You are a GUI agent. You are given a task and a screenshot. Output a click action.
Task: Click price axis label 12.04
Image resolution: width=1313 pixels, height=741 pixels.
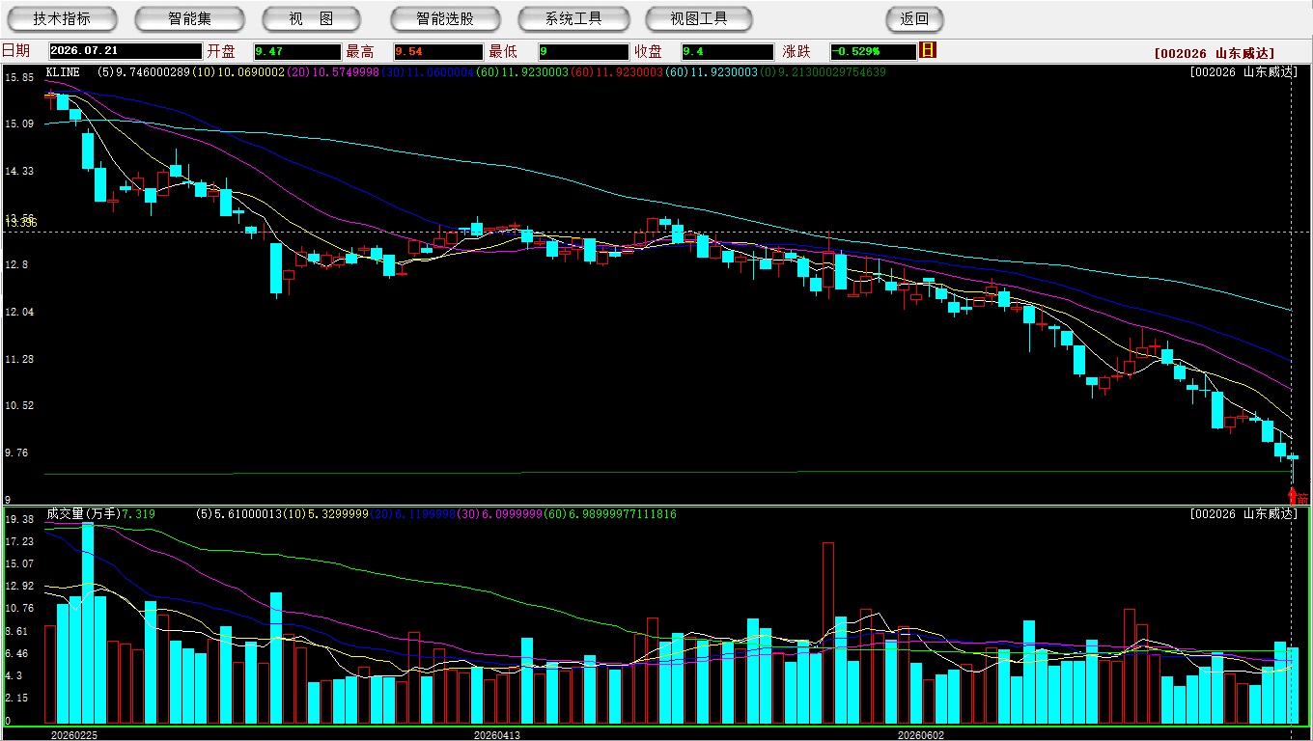tap(19, 313)
